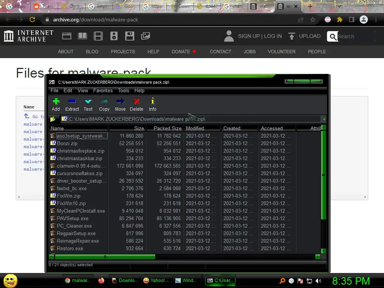
Task: Click the horizontal scrollbar in file list
Action: [105, 256]
